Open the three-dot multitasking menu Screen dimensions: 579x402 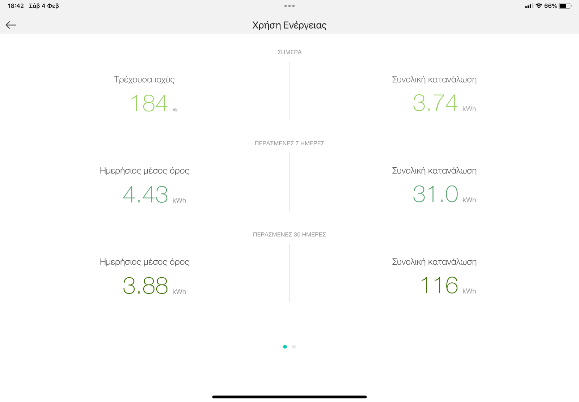[x=289, y=6]
